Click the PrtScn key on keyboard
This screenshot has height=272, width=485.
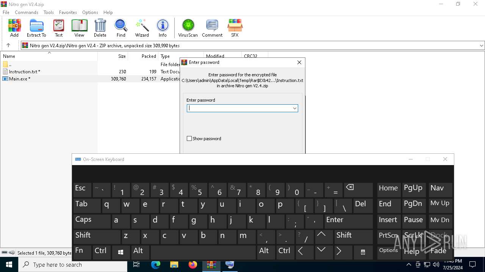point(389,237)
